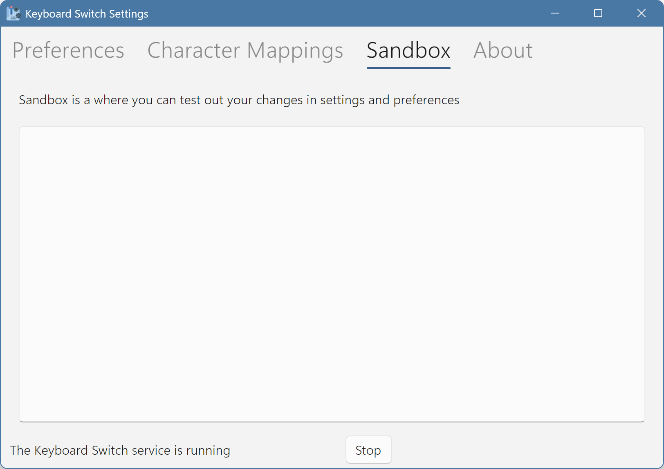Select the Sandbox tab
664x469 pixels.
408,51
